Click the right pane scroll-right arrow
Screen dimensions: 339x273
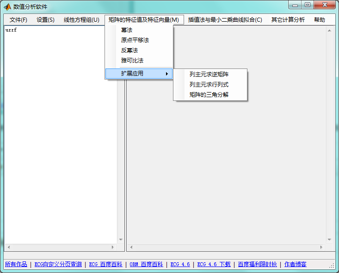(321, 247)
